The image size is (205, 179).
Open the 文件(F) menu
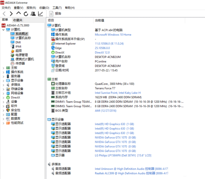point(6,8)
